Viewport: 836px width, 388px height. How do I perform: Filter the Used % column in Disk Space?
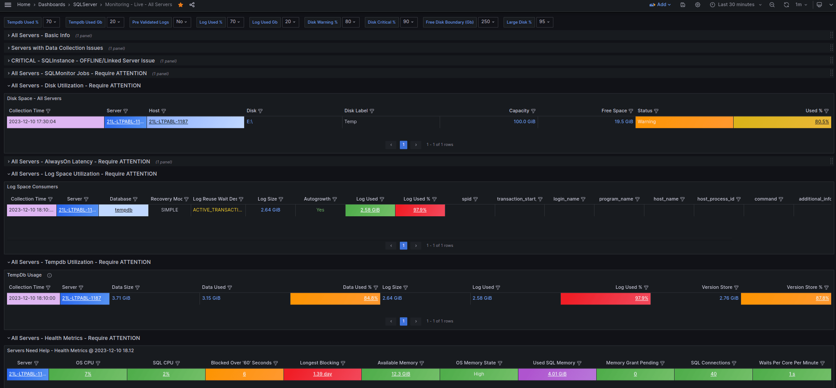pos(826,111)
